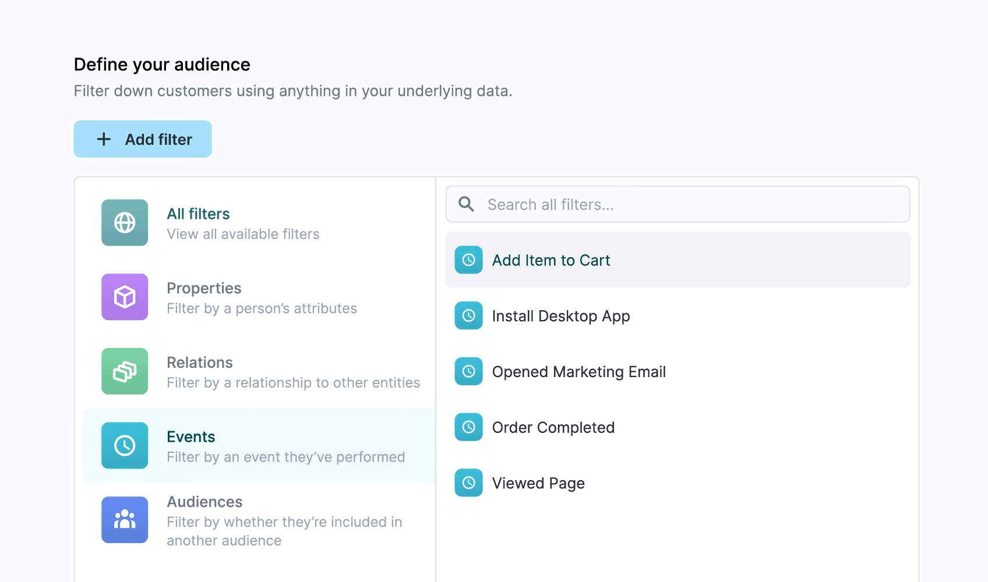Click 'Filter by whether they're included' description

point(284,531)
